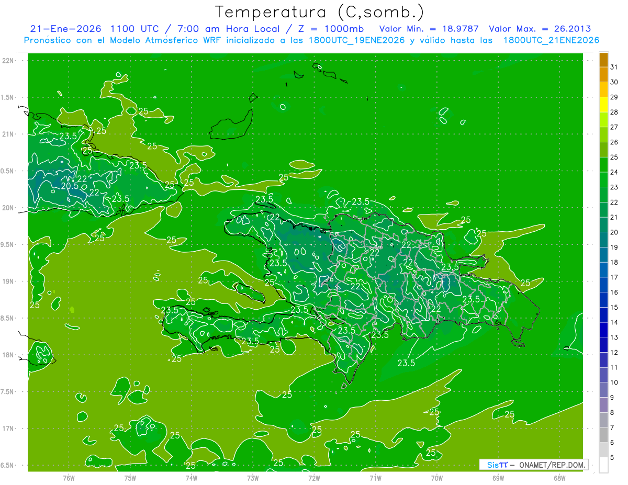Click the '74W' longitude tick label
The width and height of the screenshot is (628, 485).
[x=192, y=478]
